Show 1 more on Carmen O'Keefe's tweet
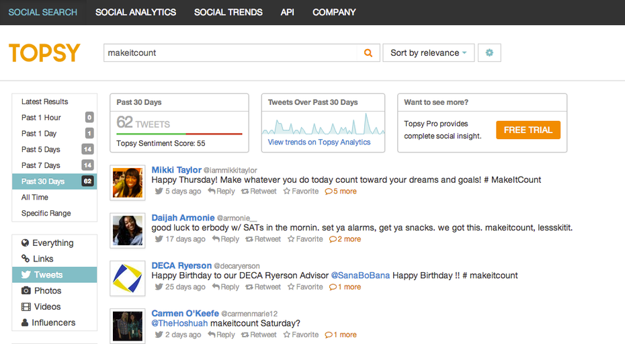The image size is (625, 344). point(341,335)
